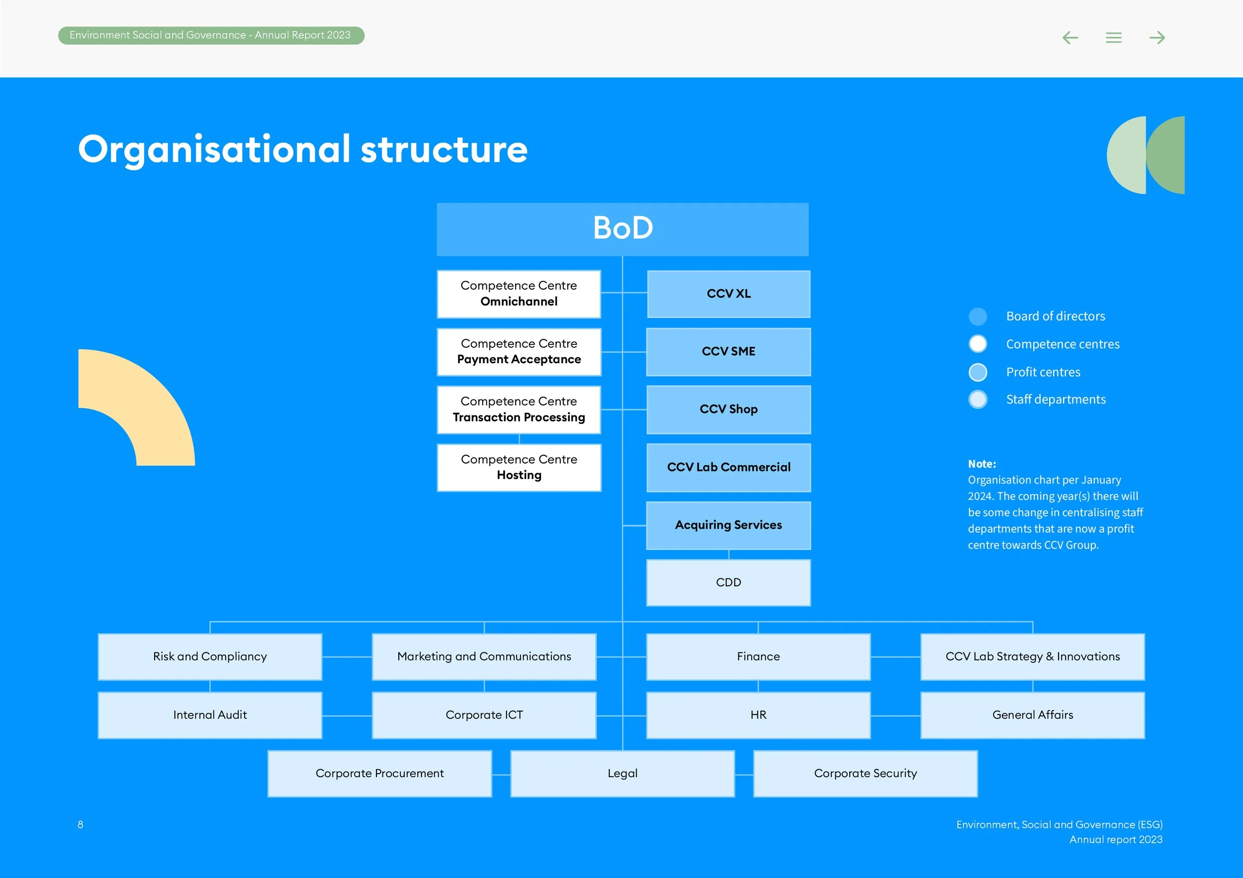Select the Legal department box
The width and height of the screenshot is (1243, 878).
(x=622, y=774)
